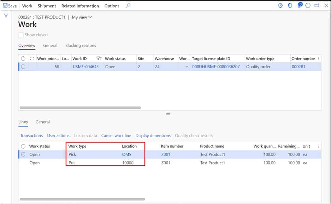Click location cell 10000
331x204 pixels.
[x=128, y=163]
